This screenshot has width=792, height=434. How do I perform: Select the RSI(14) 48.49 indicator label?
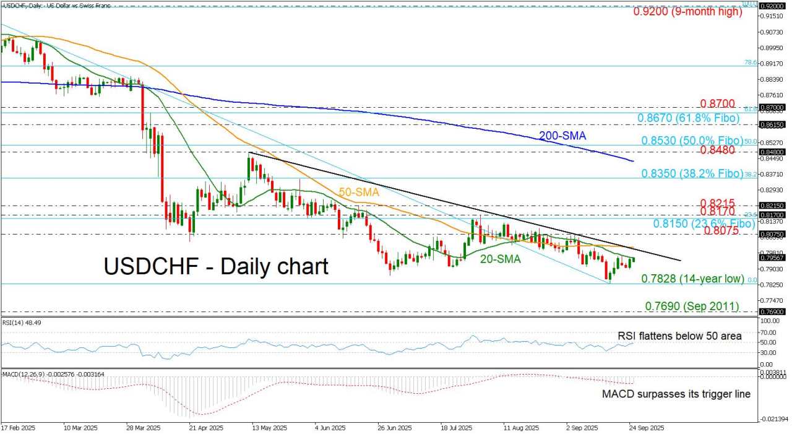[x=22, y=323]
